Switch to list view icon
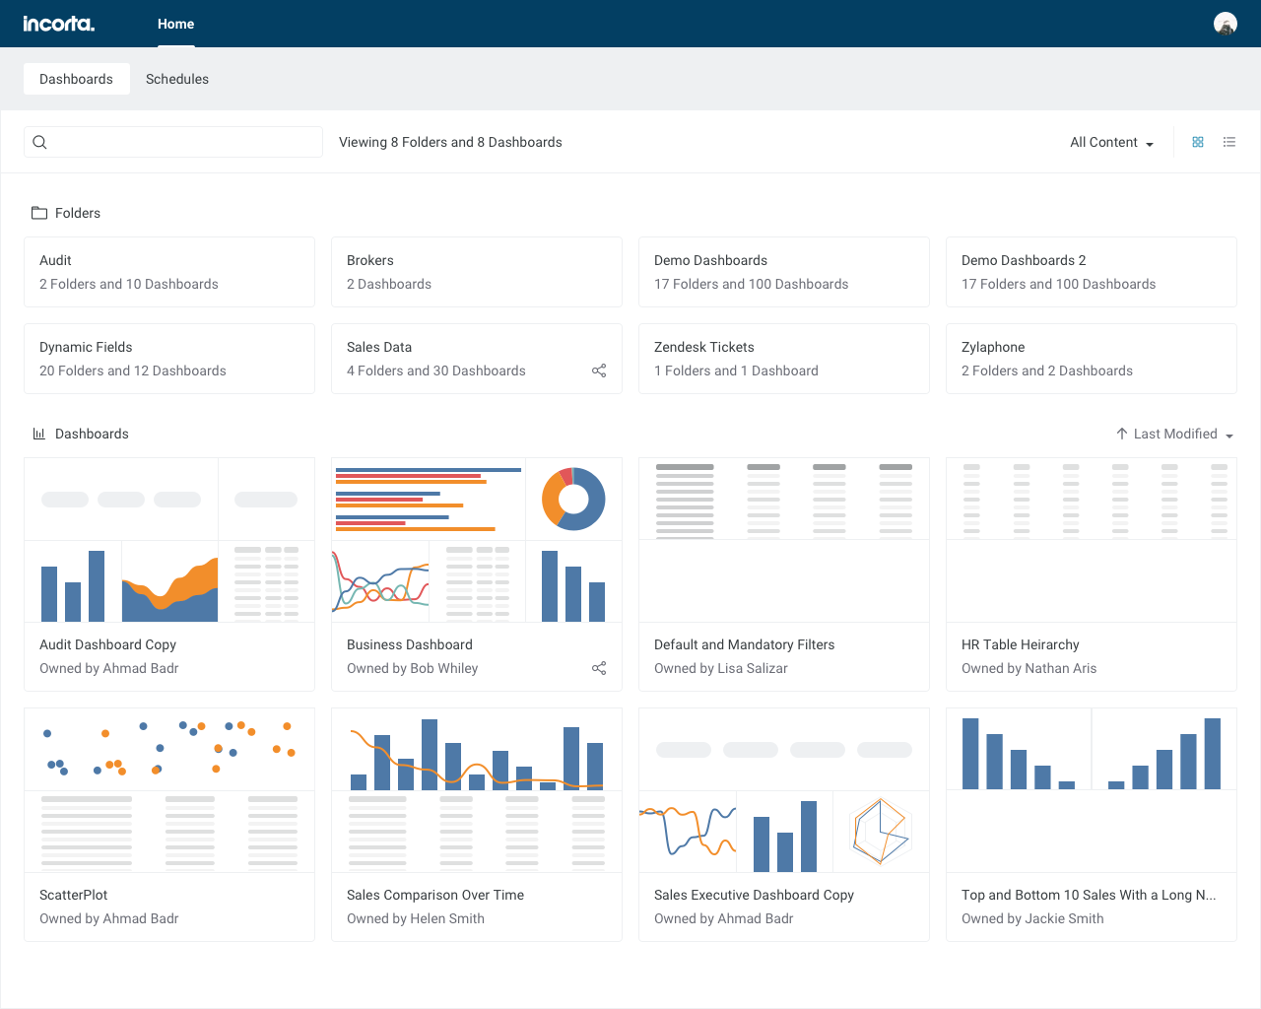 [1229, 142]
